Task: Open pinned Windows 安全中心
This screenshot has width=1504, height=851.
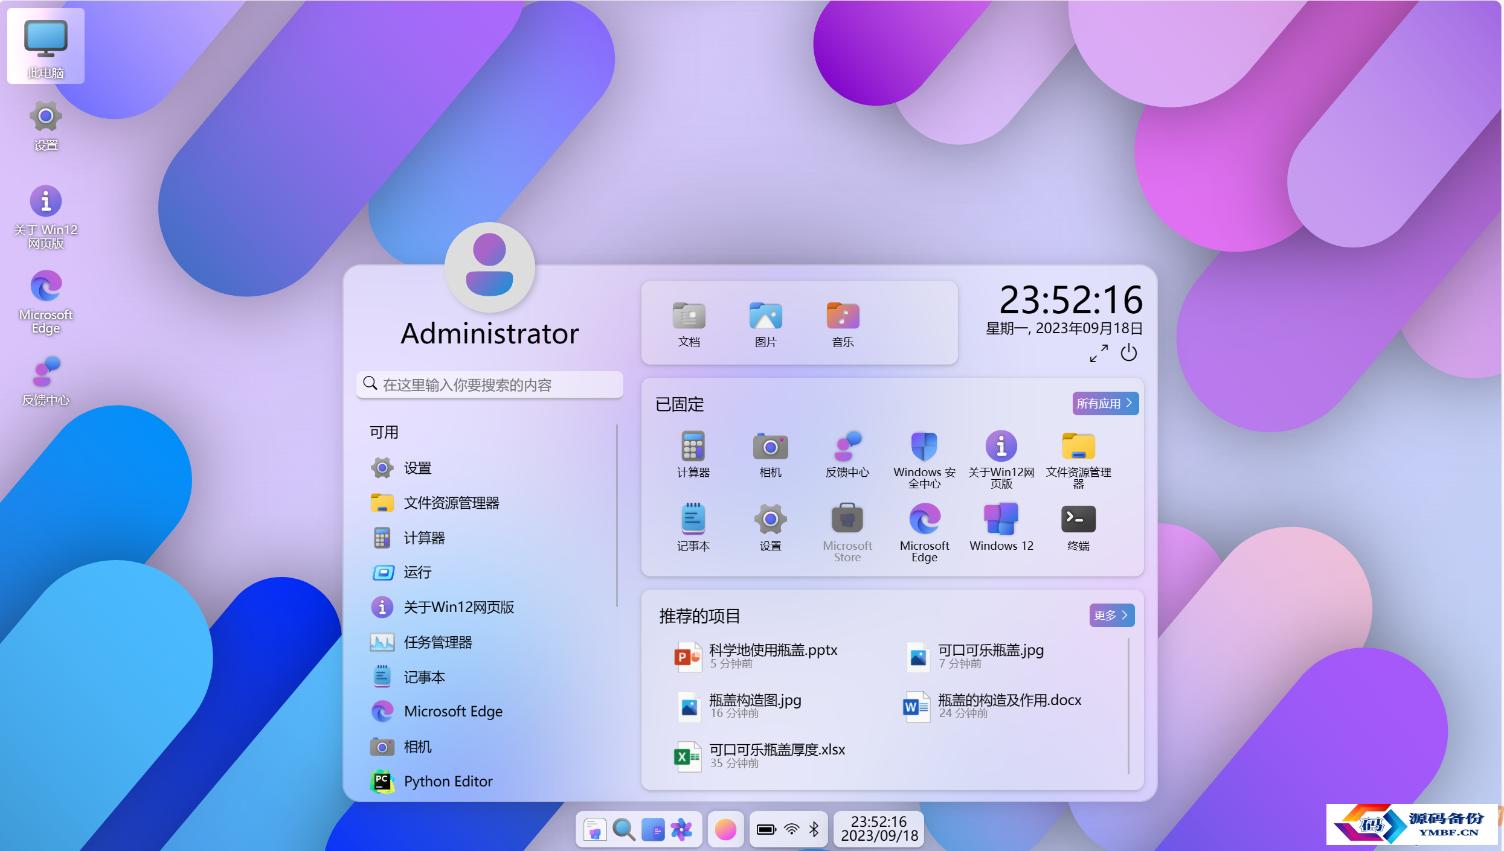Action: pyautogui.click(x=924, y=460)
